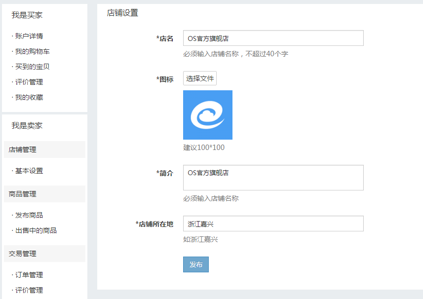The height and width of the screenshot is (299, 423).
Task: Open 基本设置 link
Action: click(x=29, y=171)
